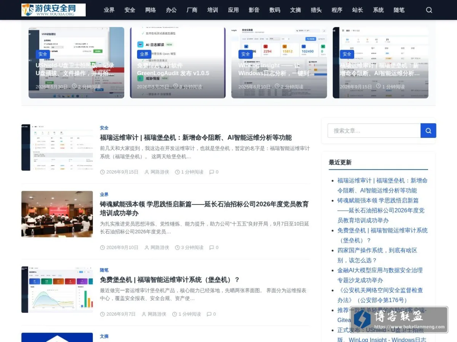Open the header search magnifier icon
Viewport: 457px width, 342px height.
pos(429,10)
